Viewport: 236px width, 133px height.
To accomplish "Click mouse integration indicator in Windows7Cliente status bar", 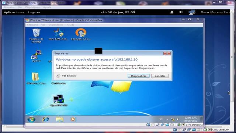I will click(x=178, y=125).
